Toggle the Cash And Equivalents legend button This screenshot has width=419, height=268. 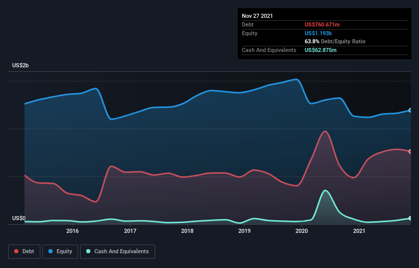(117, 252)
